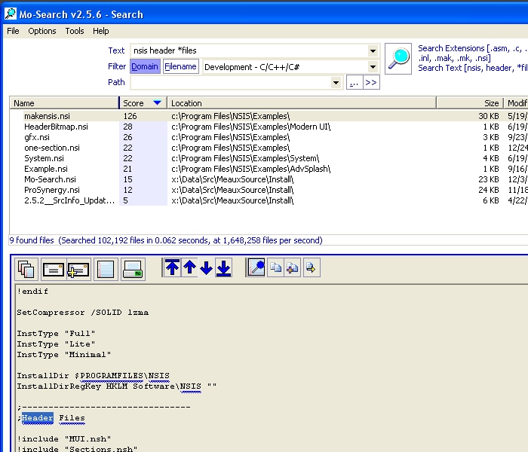Jump to last match arrow icon

pos(223,268)
